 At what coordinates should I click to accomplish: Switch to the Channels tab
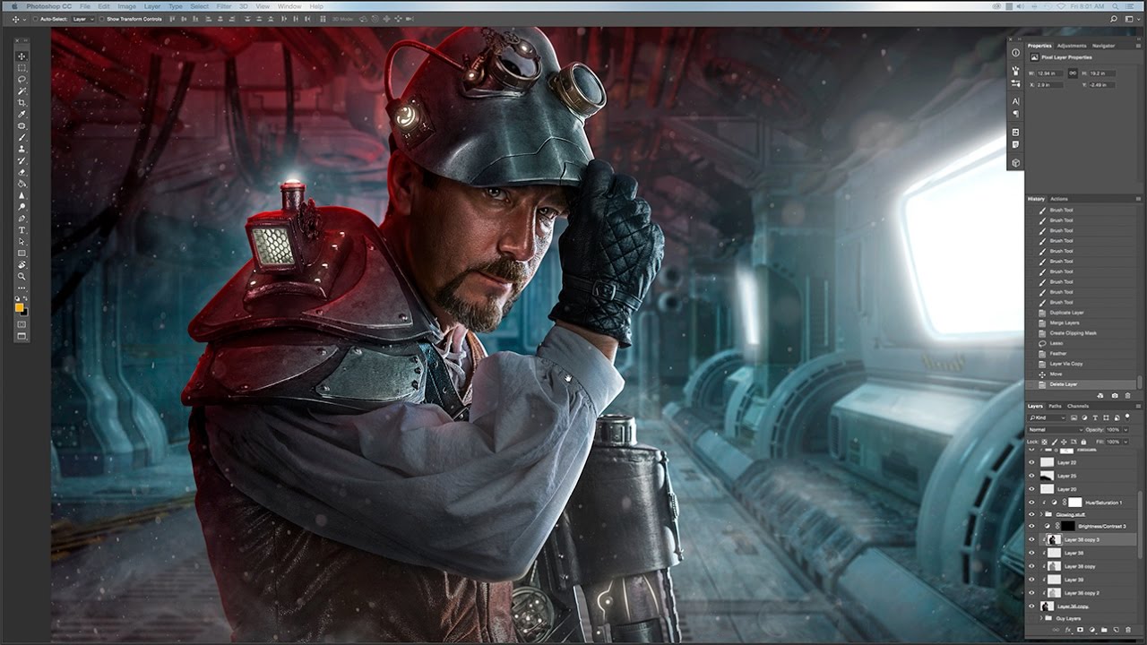pyautogui.click(x=1078, y=406)
